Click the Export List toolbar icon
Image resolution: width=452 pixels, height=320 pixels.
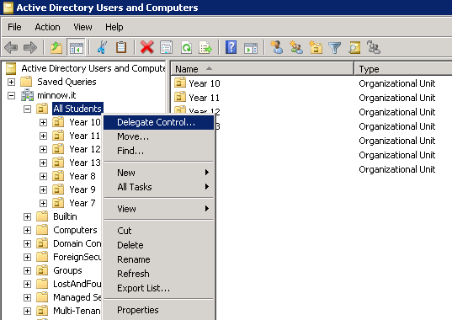(205, 47)
